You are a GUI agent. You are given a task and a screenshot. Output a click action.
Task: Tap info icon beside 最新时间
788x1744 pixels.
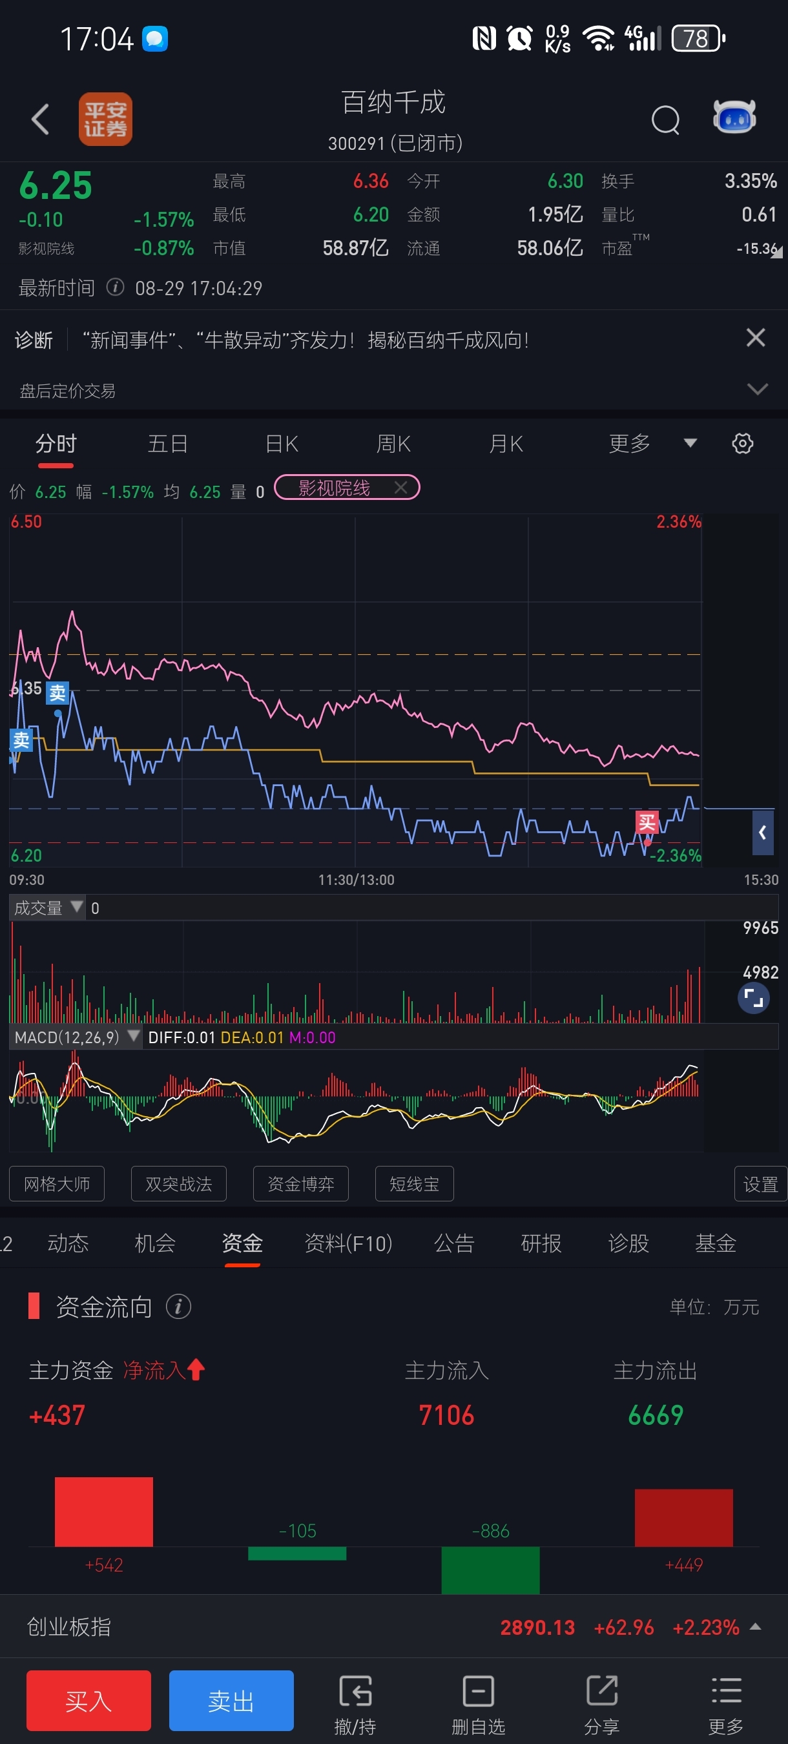coord(116,287)
